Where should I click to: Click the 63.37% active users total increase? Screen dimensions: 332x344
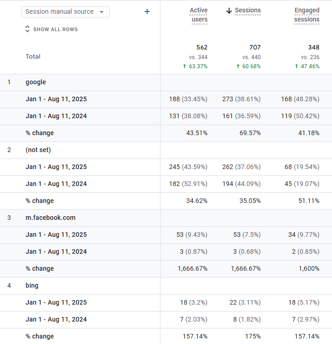(x=195, y=66)
